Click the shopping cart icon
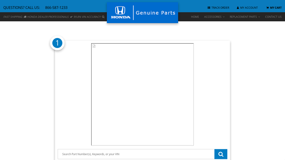Image resolution: width=285 pixels, height=160 pixels. coord(268,7)
